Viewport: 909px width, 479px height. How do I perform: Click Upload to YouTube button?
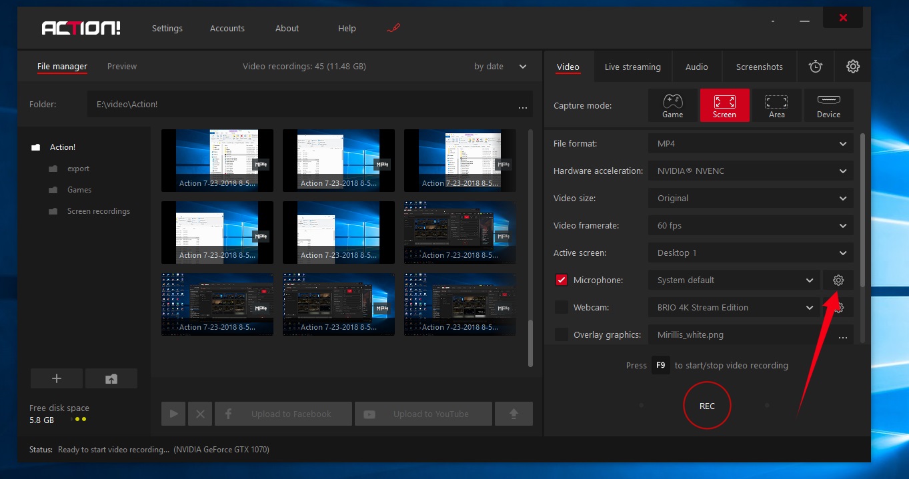tap(423, 414)
